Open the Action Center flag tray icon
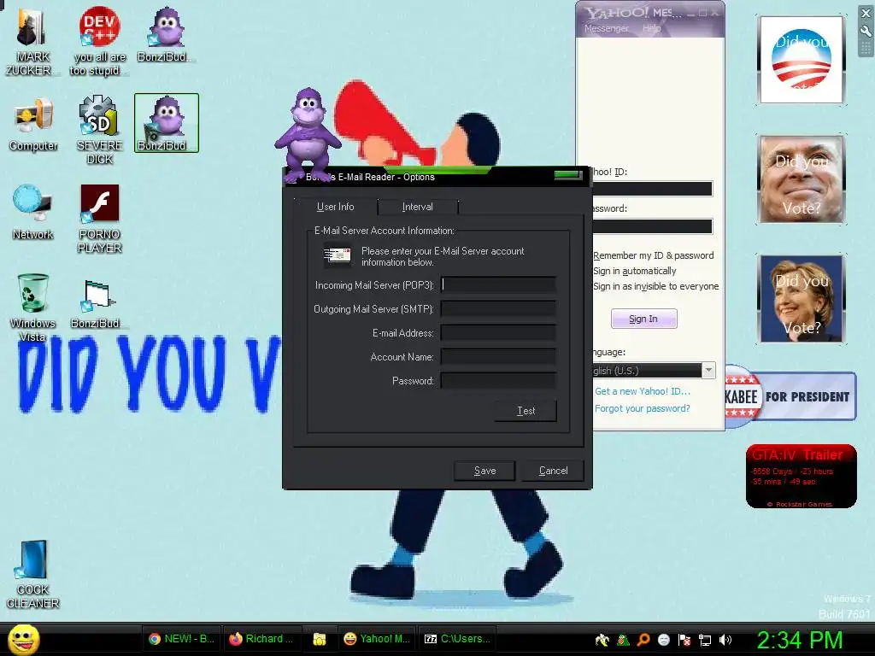This screenshot has height=656, width=875. (x=684, y=640)
